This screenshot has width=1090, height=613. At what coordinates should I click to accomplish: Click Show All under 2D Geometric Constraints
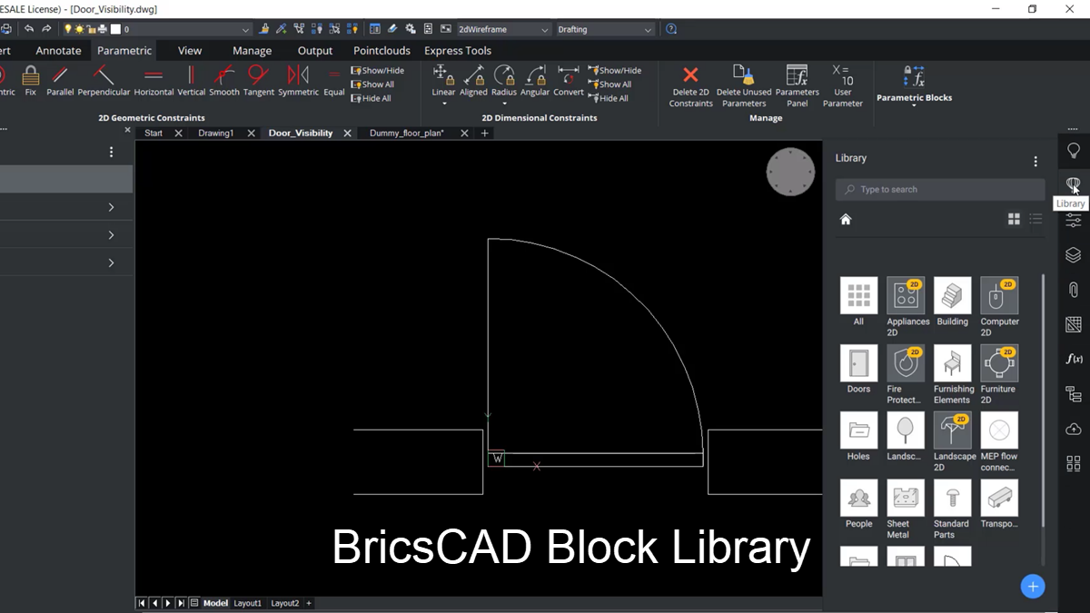tap(375, 84)
